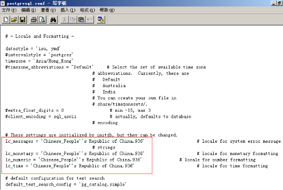Click the lc_monetary setting line
Viewport: 283px width, 190px height.
[x=75, y=154]
